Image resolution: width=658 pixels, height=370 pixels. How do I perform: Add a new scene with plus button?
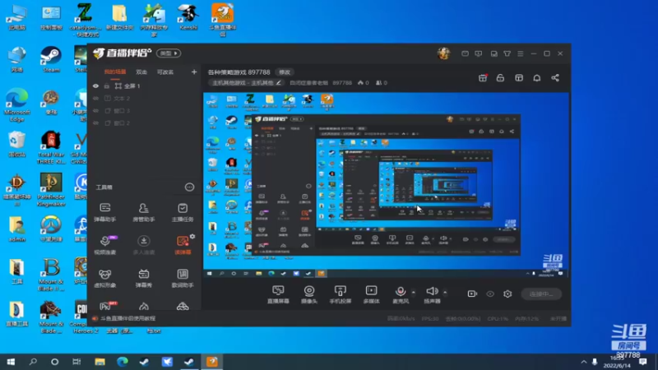tap(194, 72)
